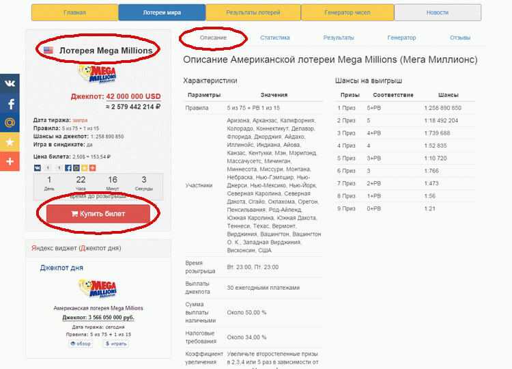
Task: Click small orange plus icon under ticket price
Action: (93, 167)
